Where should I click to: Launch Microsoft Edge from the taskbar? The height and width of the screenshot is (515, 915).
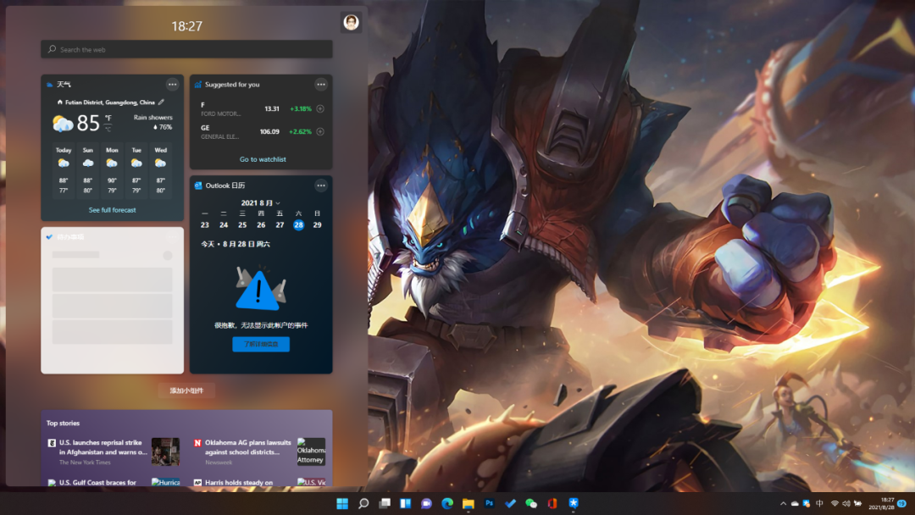[x=447, y=503]
